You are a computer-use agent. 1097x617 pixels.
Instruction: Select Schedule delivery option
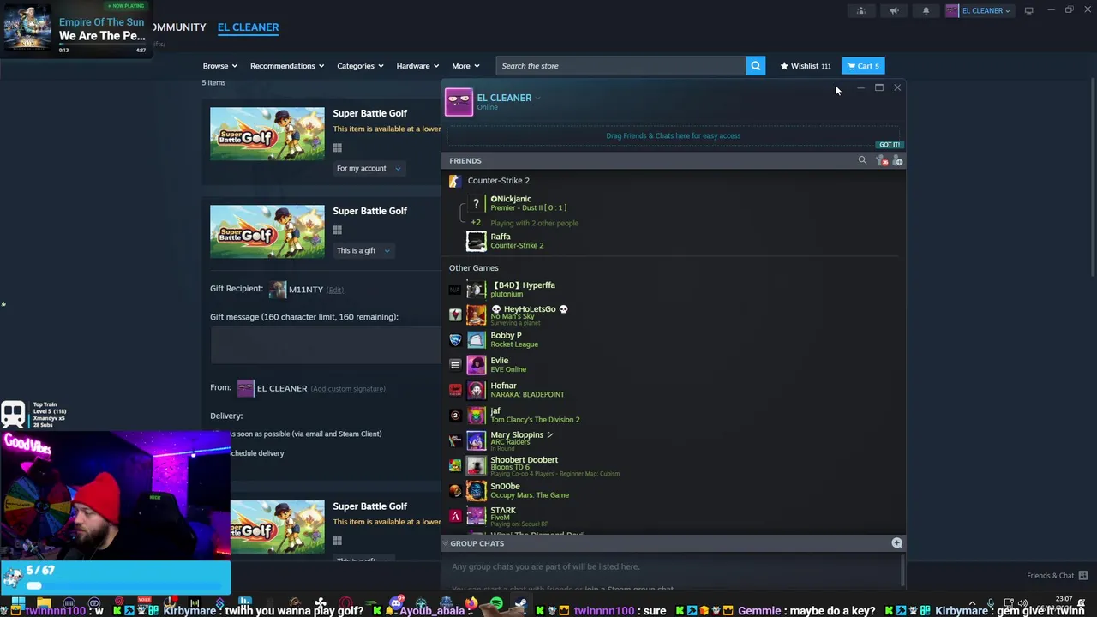[x=256, y=453]
